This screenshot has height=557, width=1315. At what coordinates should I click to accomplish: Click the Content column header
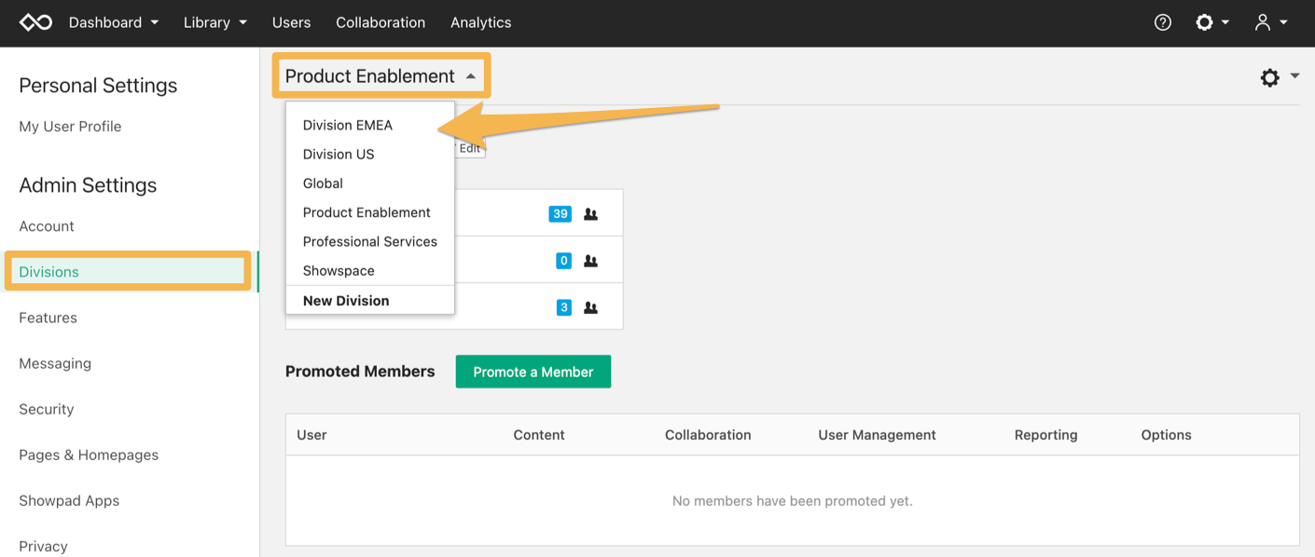pos(539,435)
